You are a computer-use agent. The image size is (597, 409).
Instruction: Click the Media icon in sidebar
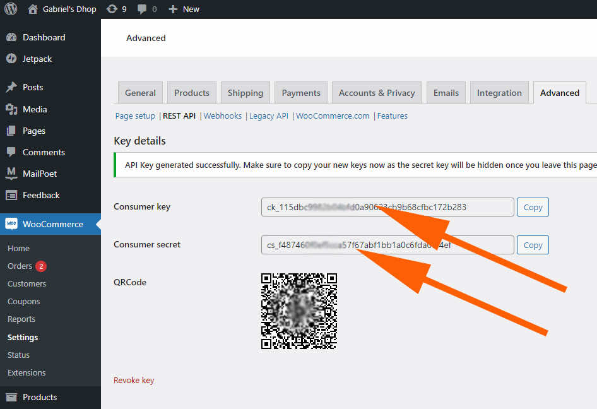tap(11, 109)
